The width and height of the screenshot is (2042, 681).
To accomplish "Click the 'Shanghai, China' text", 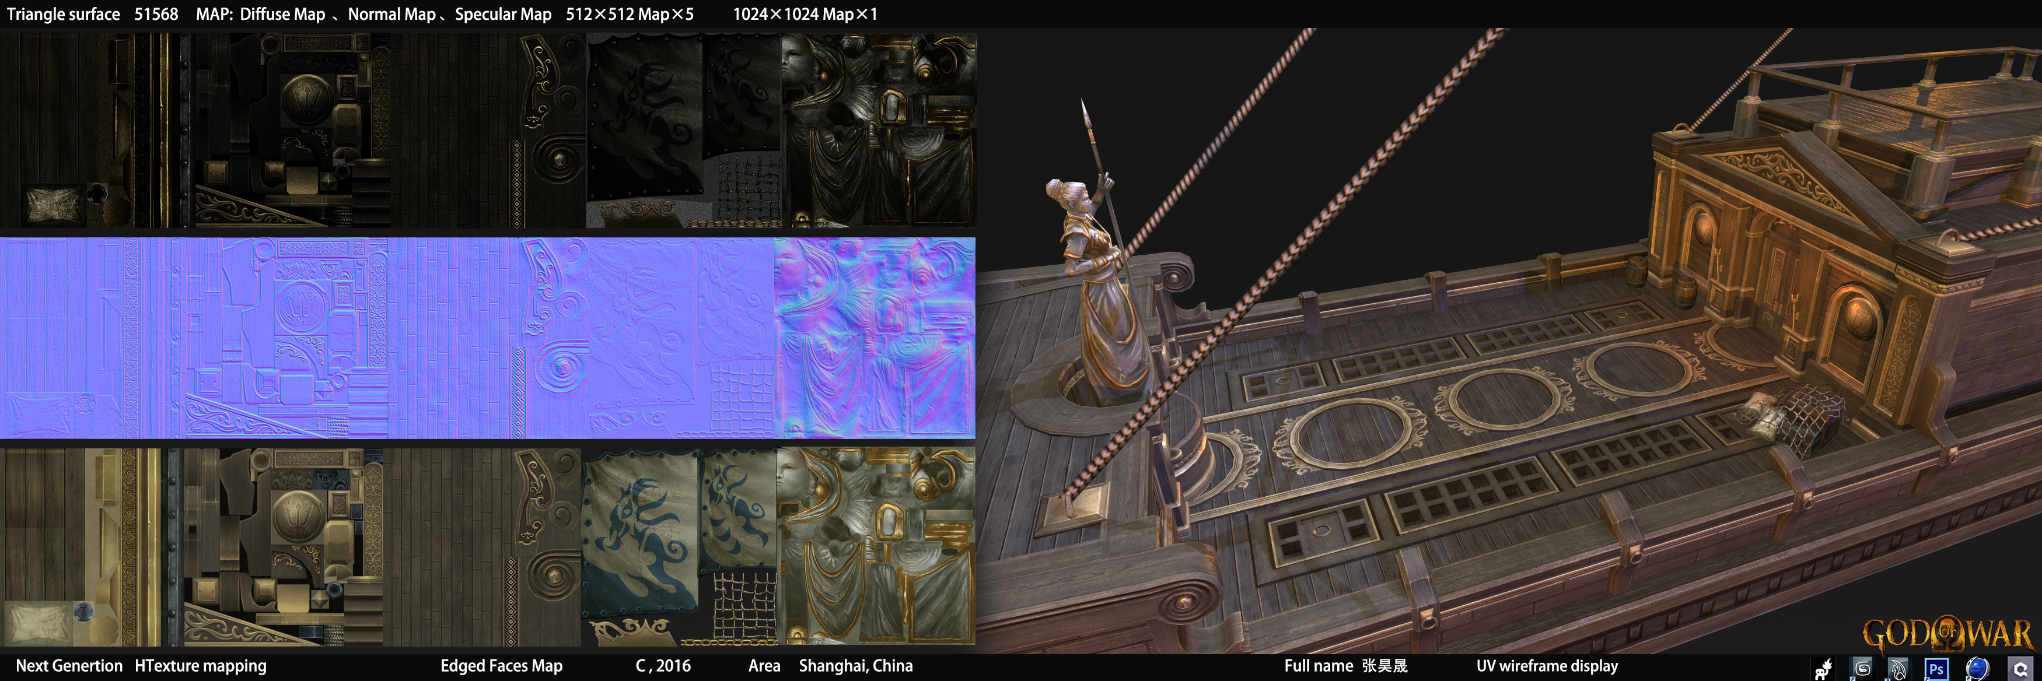I will point(856,666).
